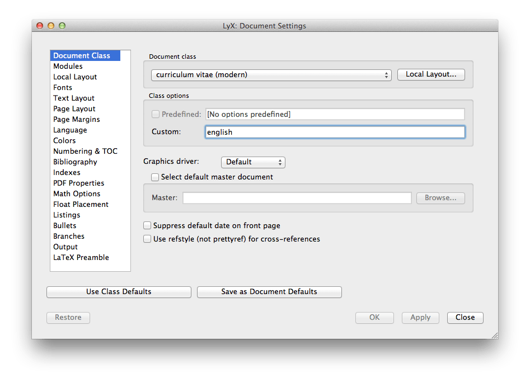Minimize the dialog with the yellow button
The height and width of the screenshot is (383, 530).
[51, 26]
